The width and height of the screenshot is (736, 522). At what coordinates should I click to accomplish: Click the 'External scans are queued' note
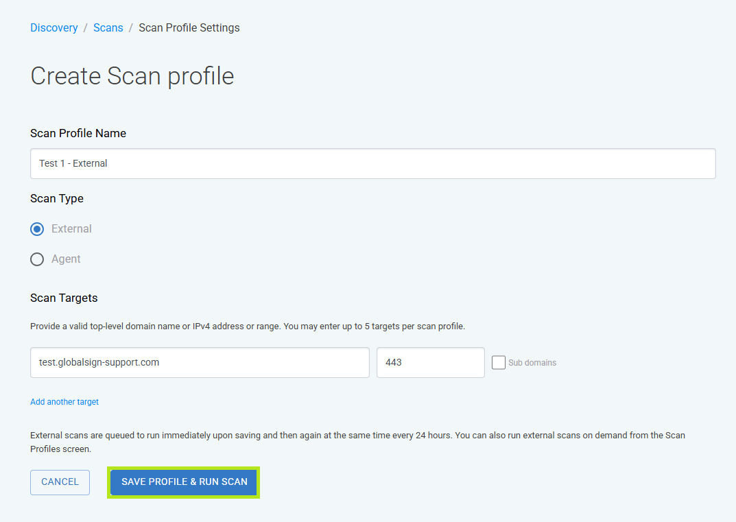coord(357,442)
